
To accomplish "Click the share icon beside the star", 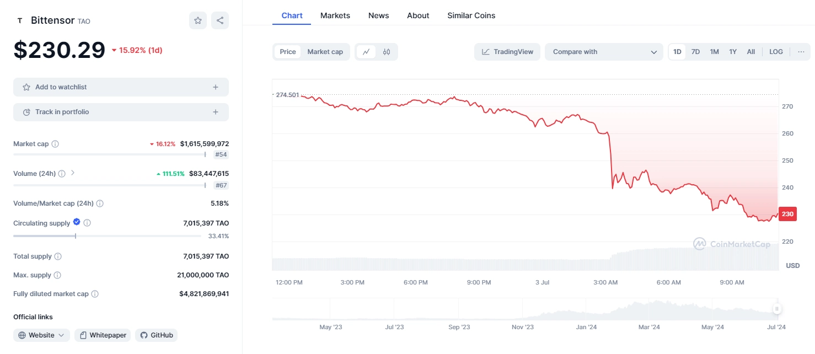I will 220,20.
